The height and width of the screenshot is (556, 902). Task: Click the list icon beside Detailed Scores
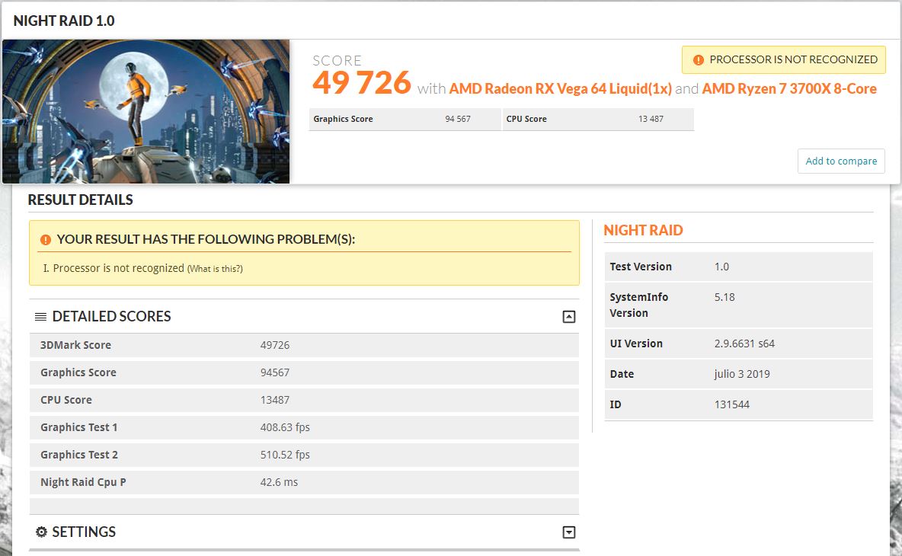tap(41, 317)
